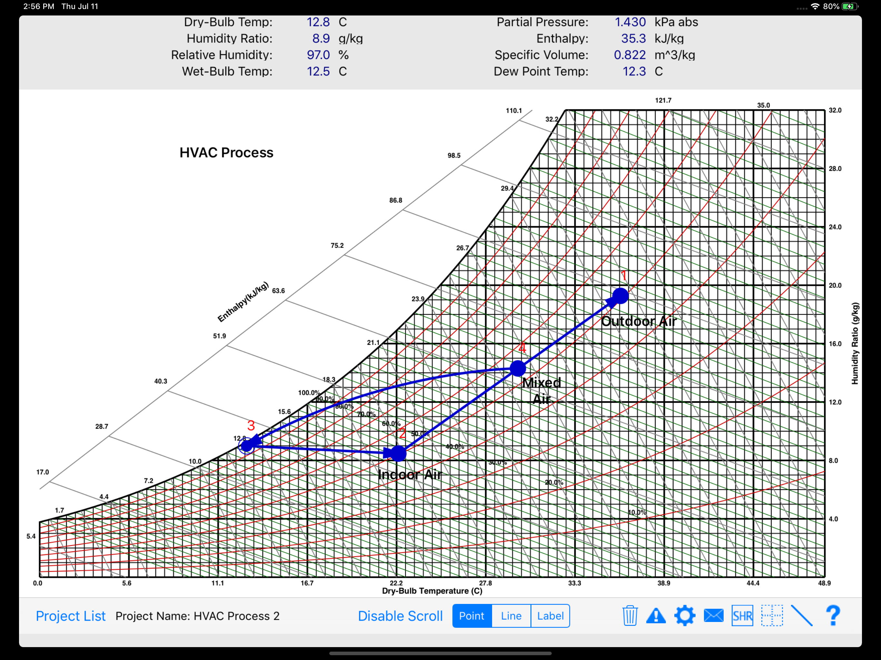The height and width of the screenshot is (660, 881).
Task: Select point 2 Indoor Air dot
Action: (x=398, y=453)
